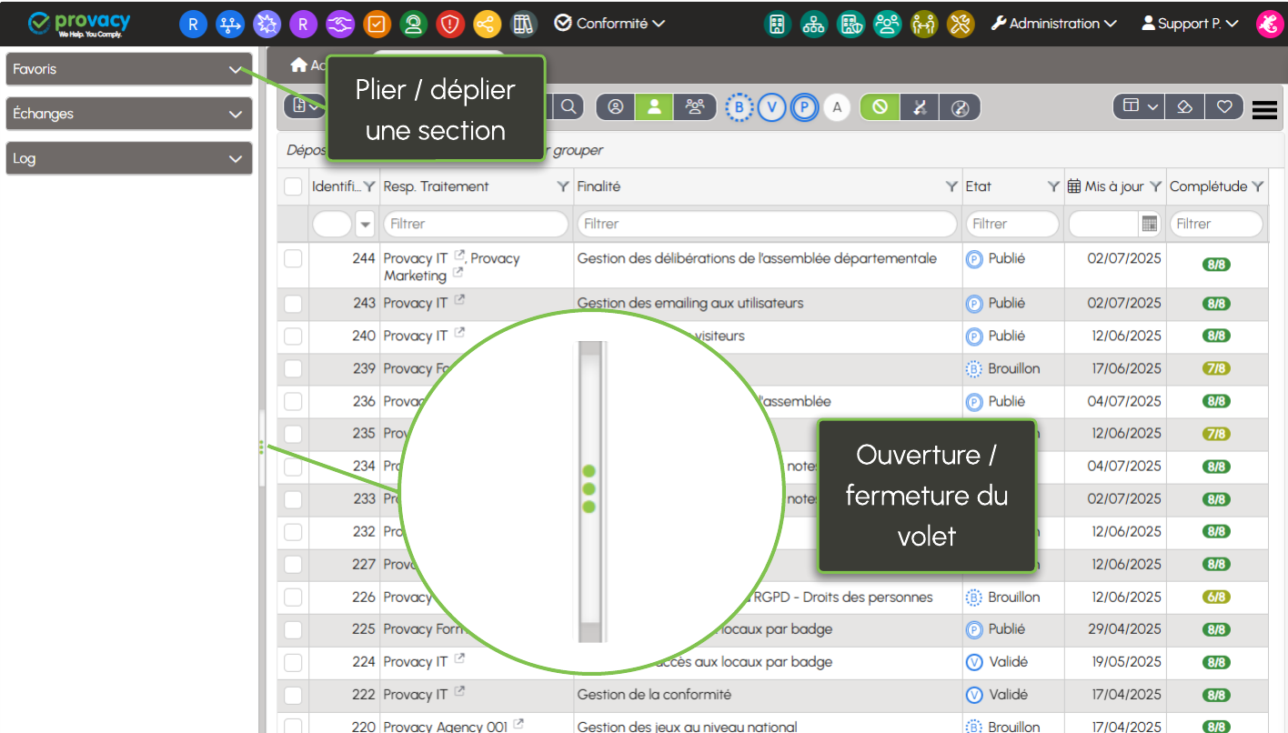Toggle the green single-user filter button
The width and height of the screenshot is (1288, 733).
654,107
